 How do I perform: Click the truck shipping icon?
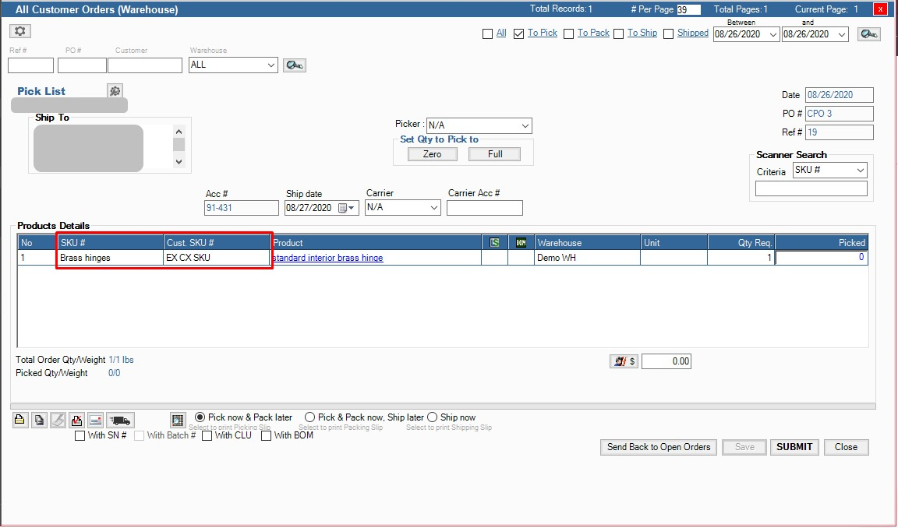tap(120, 421)
